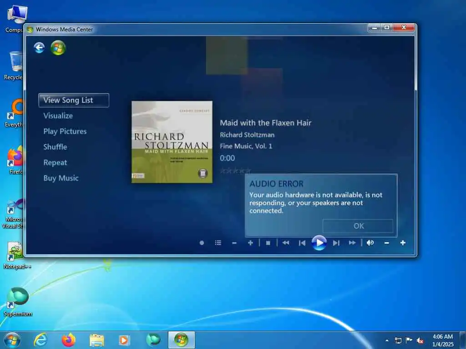The height and width of the screenshot is (349, 466).
Task: Select Media Center taskbar button
Action: (x=181, y=340)
